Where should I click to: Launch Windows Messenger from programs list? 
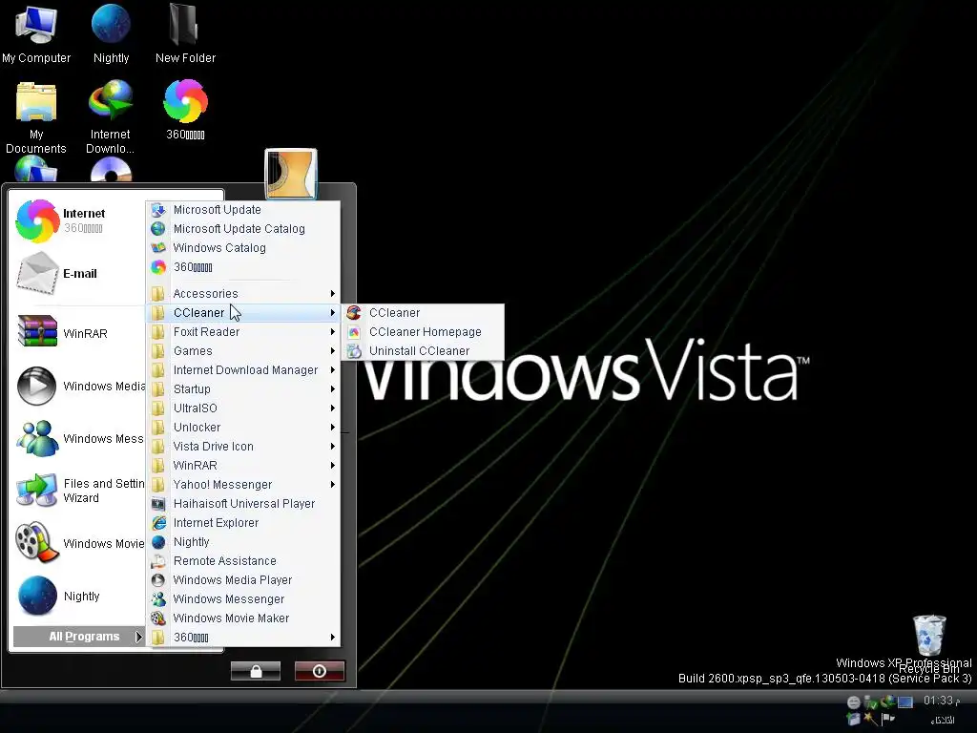tap(244, 599)
